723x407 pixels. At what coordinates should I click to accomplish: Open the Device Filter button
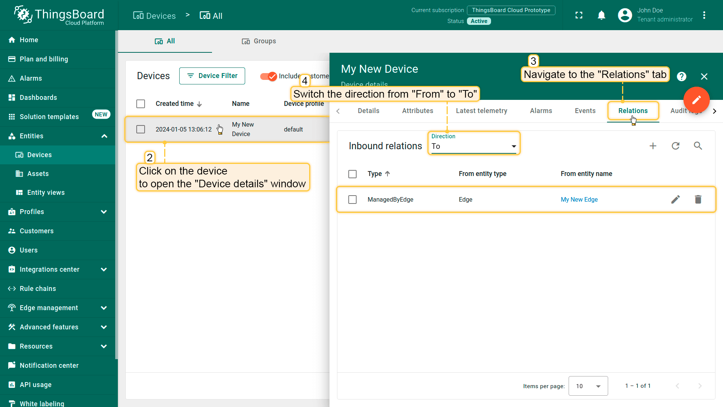tap(212, 76)
